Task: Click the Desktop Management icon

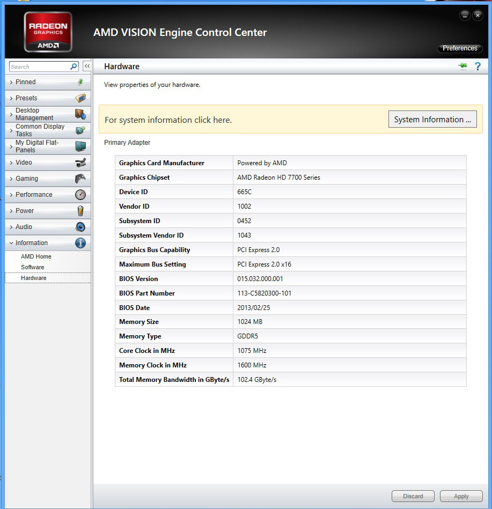Action: click(80, 114)
